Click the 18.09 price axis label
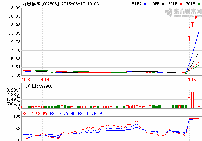 (x=15, y=8)
